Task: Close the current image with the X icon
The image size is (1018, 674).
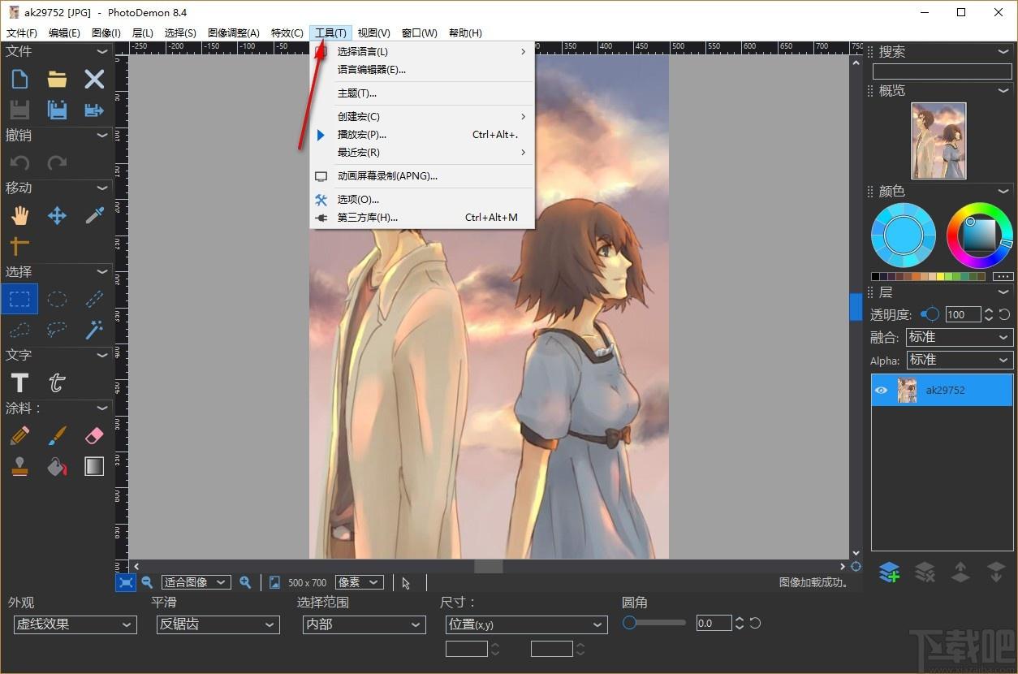Action: [x=94, y=79]
